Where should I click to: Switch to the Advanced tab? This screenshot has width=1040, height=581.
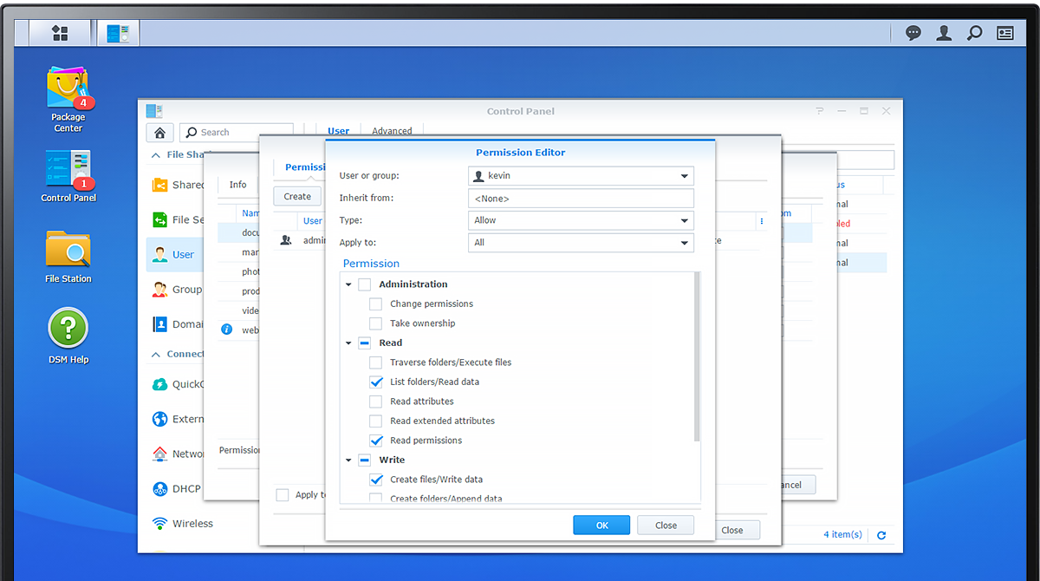point(391,130)
